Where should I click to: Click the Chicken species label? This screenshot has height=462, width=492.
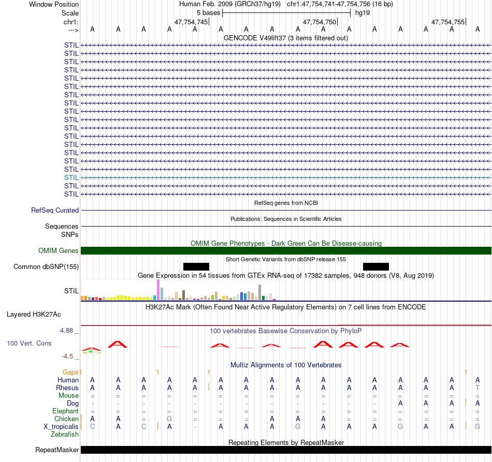click(66, 419)
